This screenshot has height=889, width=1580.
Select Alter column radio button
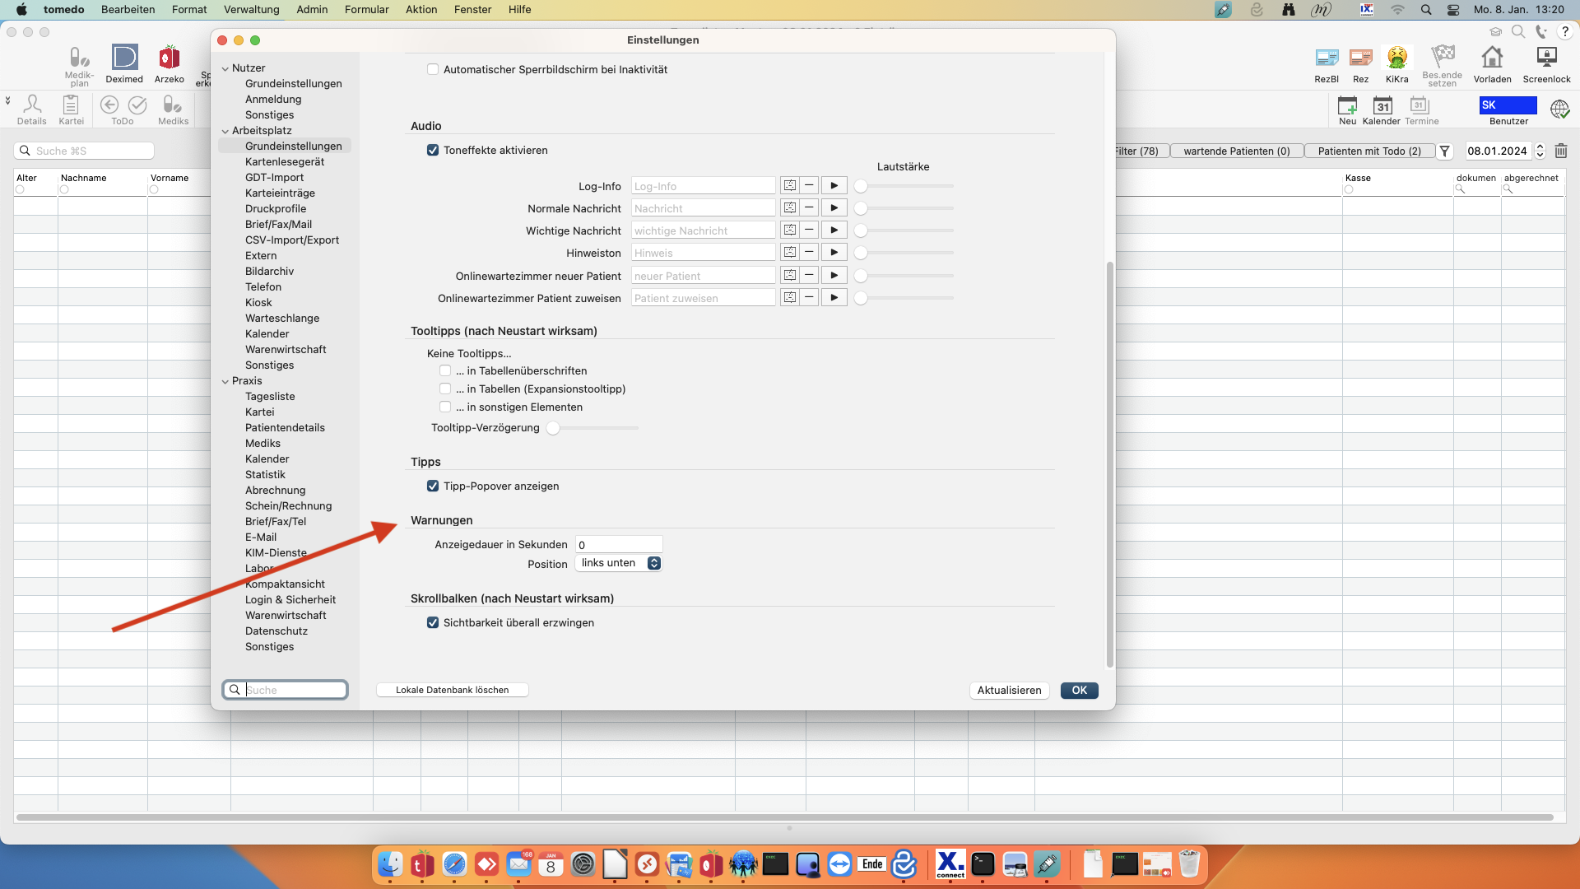click(x=20, y=189)
